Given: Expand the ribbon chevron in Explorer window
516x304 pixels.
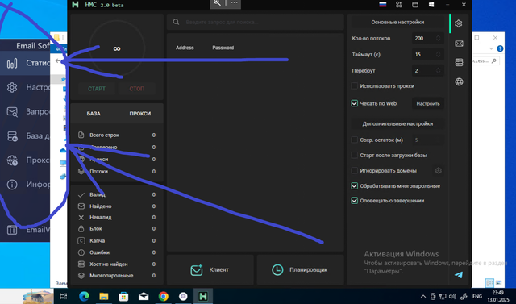Looking at the screenshot, I should coord(491,48).
